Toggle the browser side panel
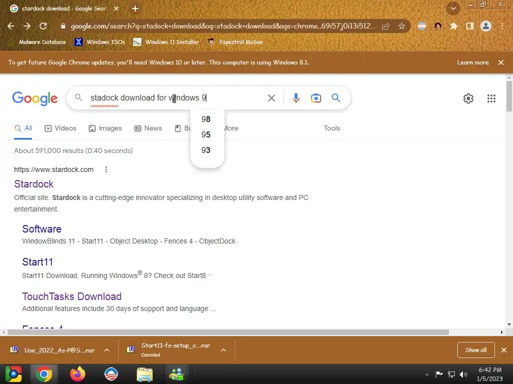This screenshot has height=384, width=513. pyautogui.click(x=470, y=26)
